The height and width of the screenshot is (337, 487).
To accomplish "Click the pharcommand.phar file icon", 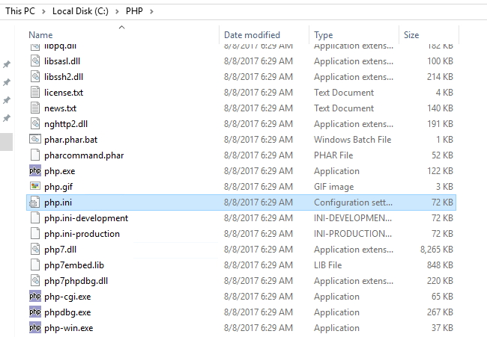I will [x=35, y=155].
